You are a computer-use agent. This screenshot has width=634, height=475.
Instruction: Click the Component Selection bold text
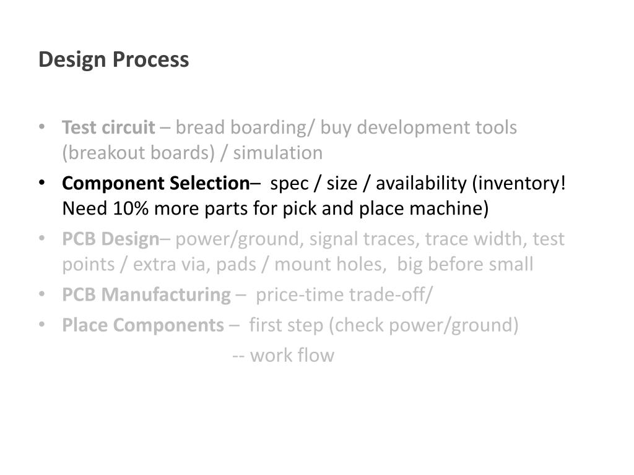156,184
